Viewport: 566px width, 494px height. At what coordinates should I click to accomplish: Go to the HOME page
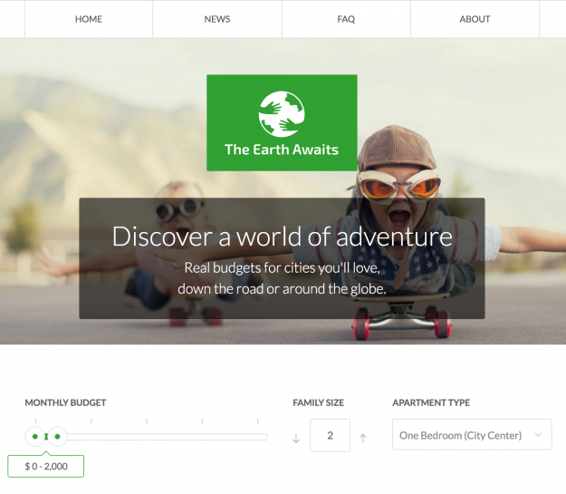pos(89,19)
